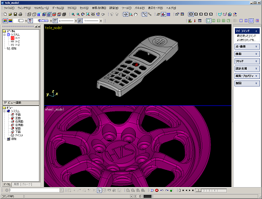Click the printer icon
This screenshot has width=262, height=199.
21,14
